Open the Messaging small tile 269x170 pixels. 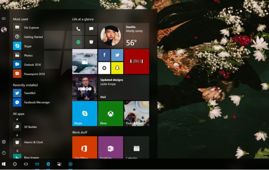click(x=91, y=29)
